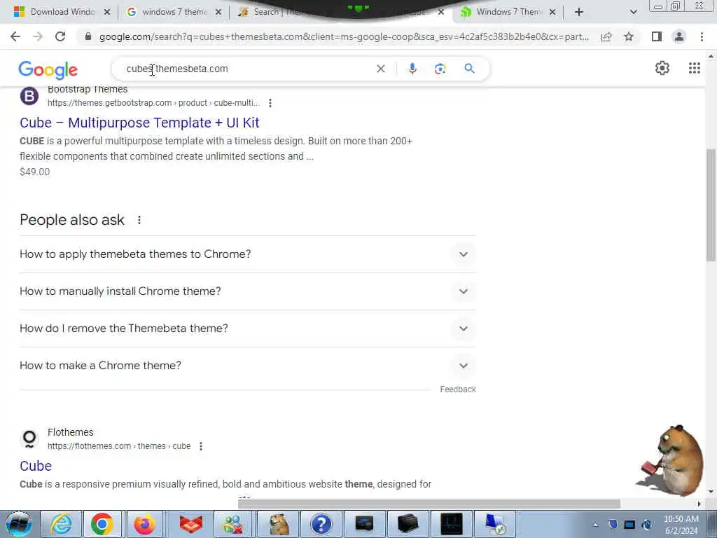
Task: Open options for Bootstrap Themes result
Action: pyautogui.click(x=270, y=103)
